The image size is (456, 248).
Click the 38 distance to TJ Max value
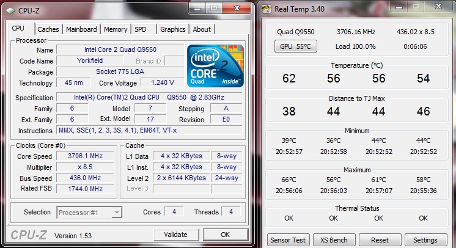tap(289, 111)
